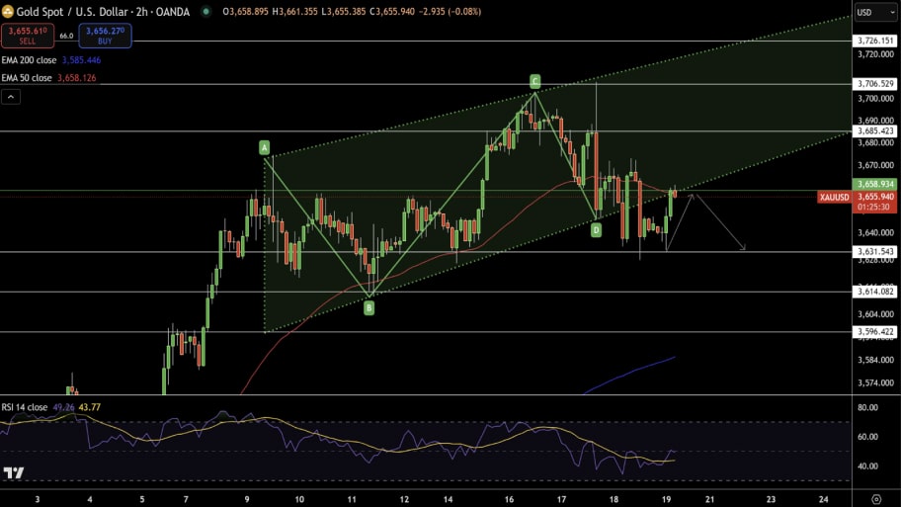The width and height of the screenshot is (901, 507).
Task: Click the date label 21 on time axis
Action: tap(709, 499)
